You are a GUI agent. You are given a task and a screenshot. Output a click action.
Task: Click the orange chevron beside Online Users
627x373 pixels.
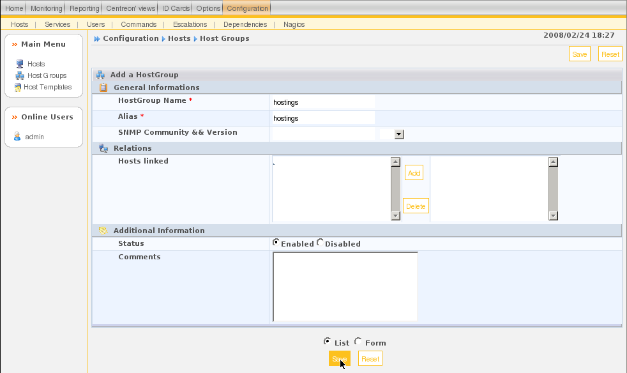pyautogui.click(x=15, y=118)
